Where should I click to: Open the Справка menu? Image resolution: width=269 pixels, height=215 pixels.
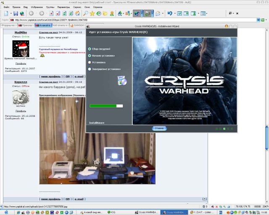click(x=98, y=7)
